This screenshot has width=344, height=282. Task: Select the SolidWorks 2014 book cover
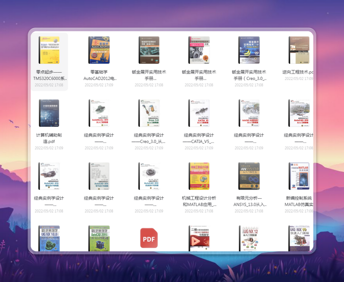[x=99, y=113]
